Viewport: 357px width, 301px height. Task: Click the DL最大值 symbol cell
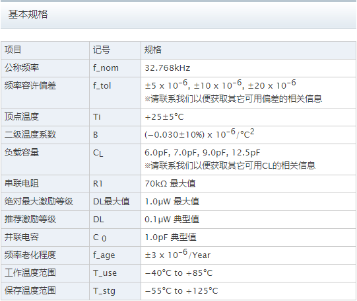click(115, 202)
